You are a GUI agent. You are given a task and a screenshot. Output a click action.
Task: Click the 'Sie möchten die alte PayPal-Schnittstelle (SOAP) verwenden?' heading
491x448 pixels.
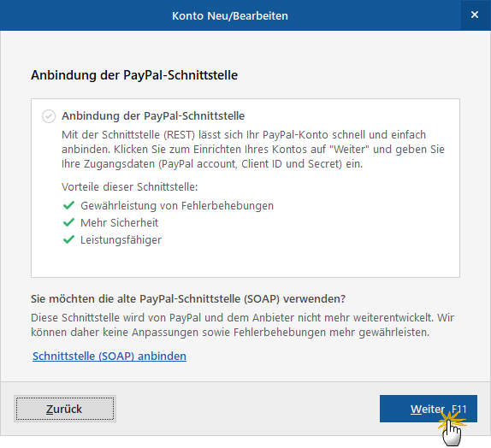[188, 298]
